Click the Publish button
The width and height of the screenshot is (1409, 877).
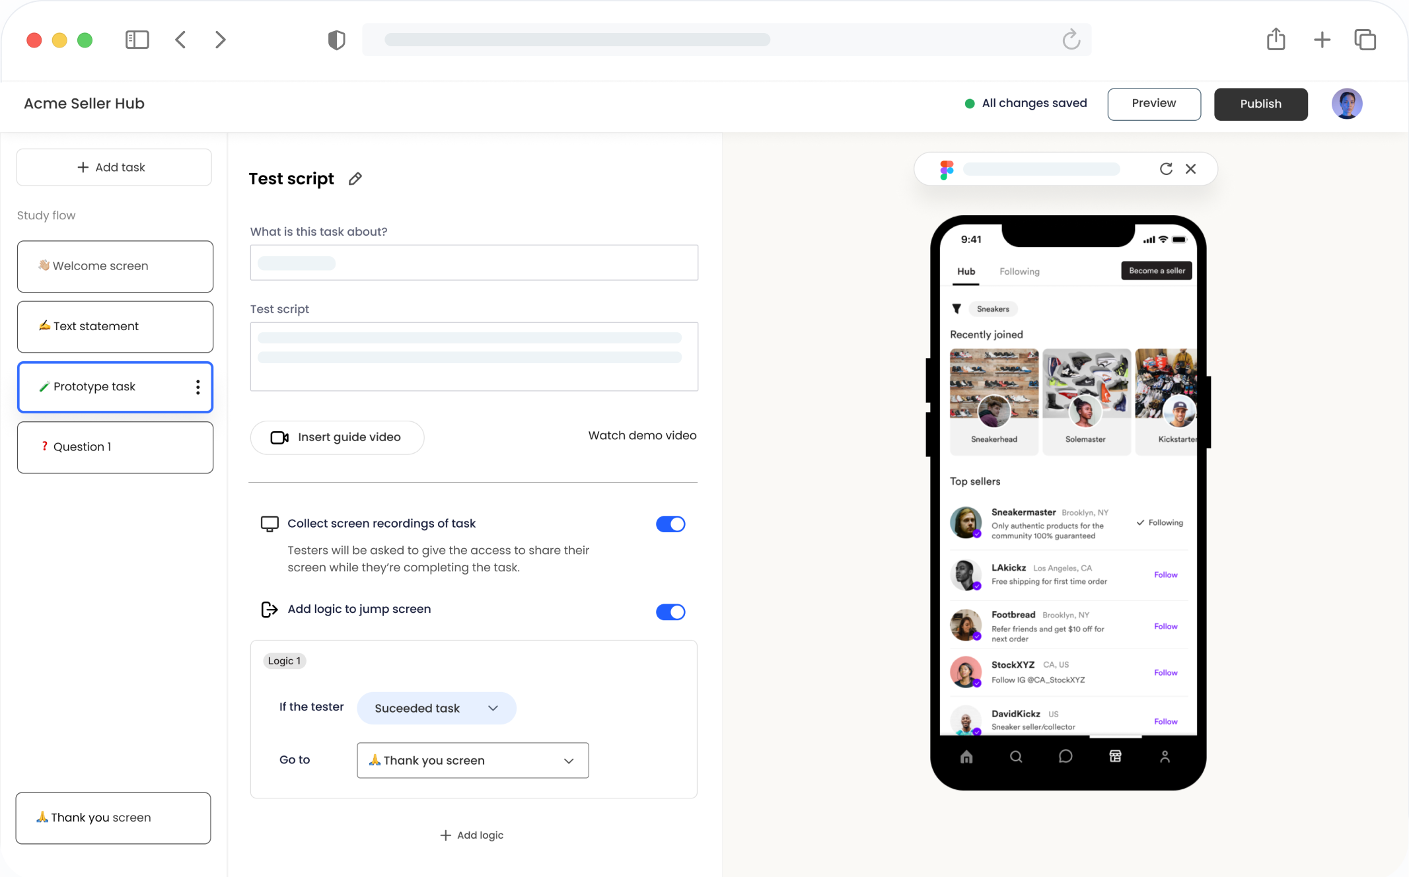point(1260,104)
